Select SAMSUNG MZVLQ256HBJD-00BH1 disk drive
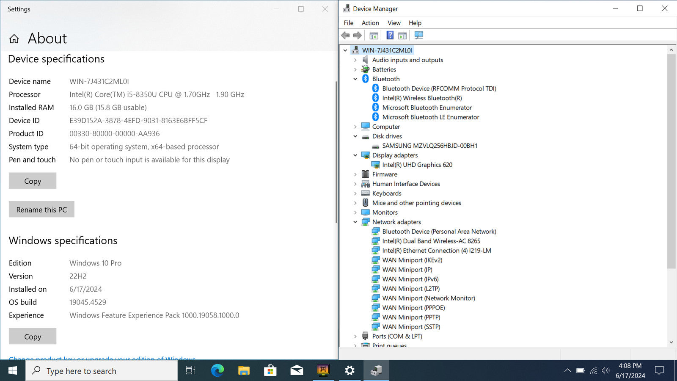The height and width of the screenshot is (381, 677). [x=429, y=146]
